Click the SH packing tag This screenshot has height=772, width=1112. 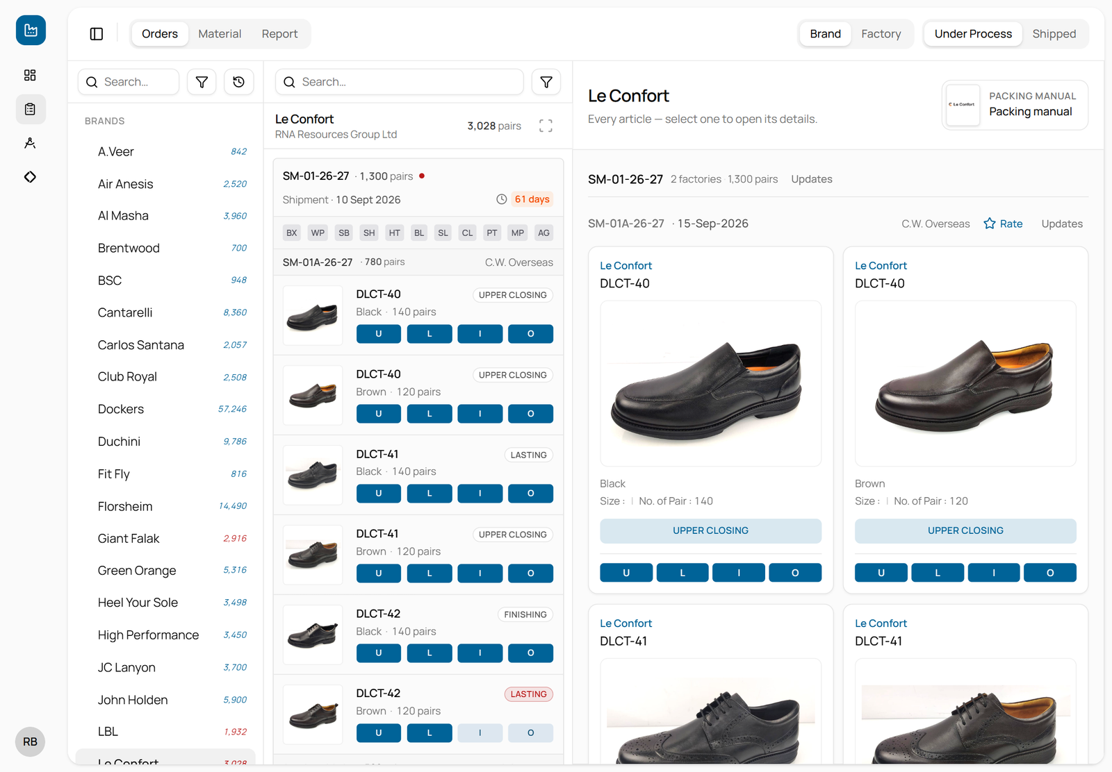point(369,233)
